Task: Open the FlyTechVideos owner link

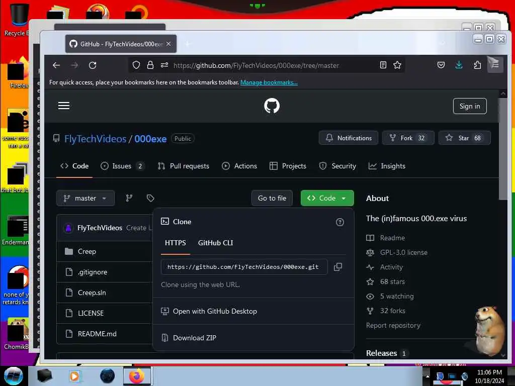Action: point(95,139)
